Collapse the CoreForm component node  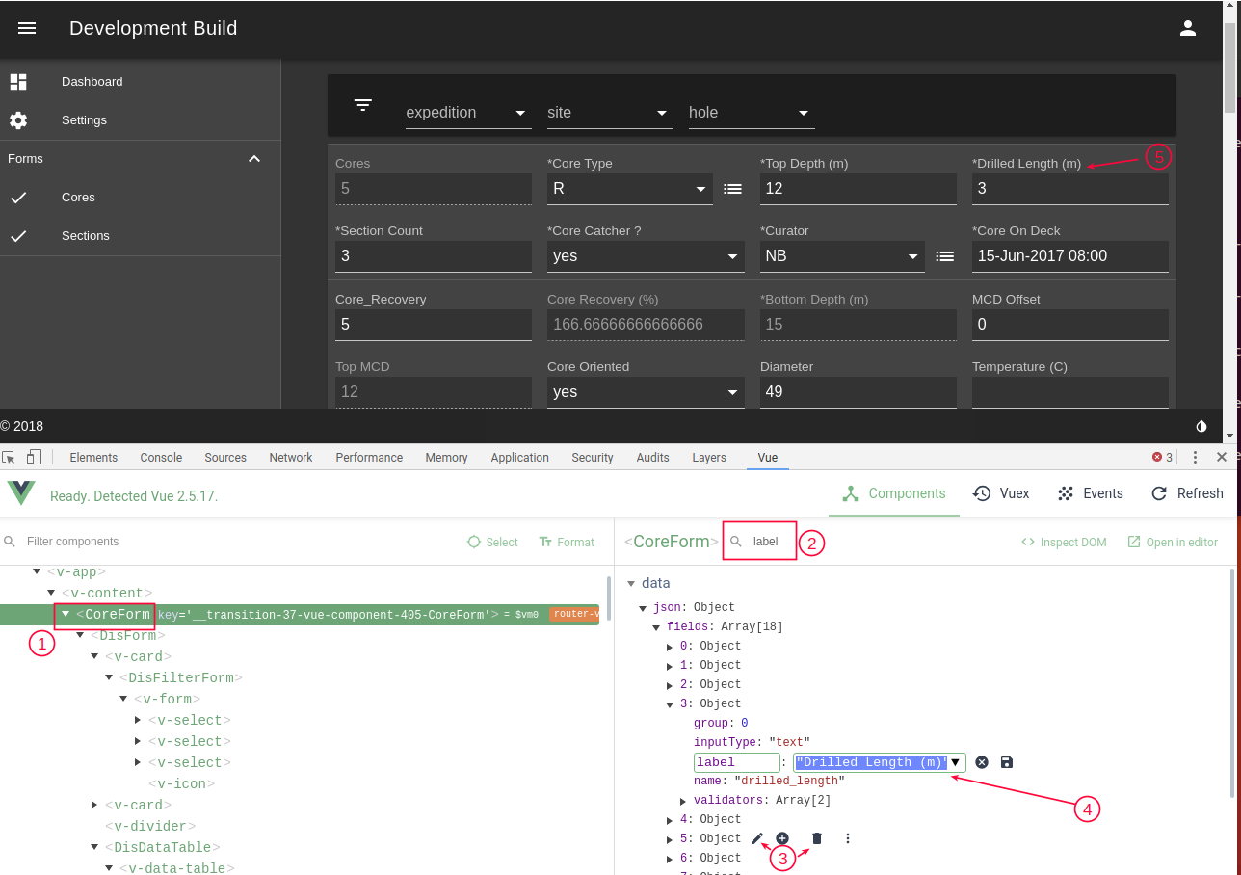coord(66,614)
